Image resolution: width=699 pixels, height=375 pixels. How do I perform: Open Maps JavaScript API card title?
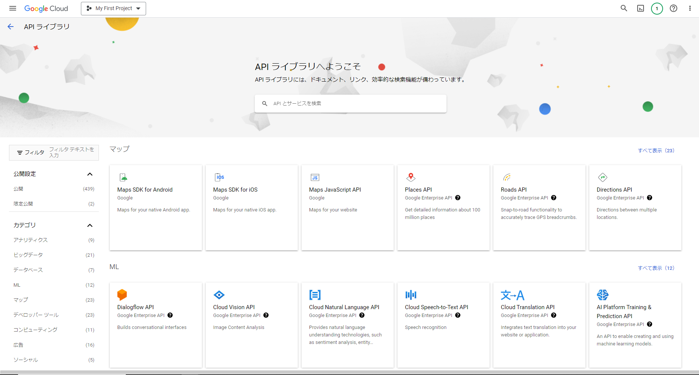tap(335, 190)
